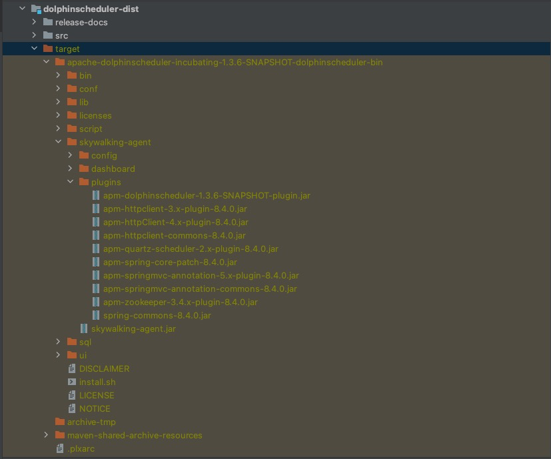Click the skywalking-agent.jar archive icon

84,328
